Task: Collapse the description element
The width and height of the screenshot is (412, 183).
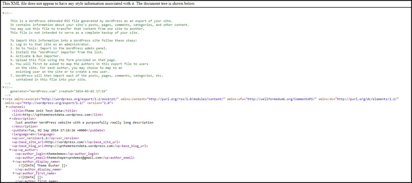Action: pyautogui.click(x=10, y=119)
